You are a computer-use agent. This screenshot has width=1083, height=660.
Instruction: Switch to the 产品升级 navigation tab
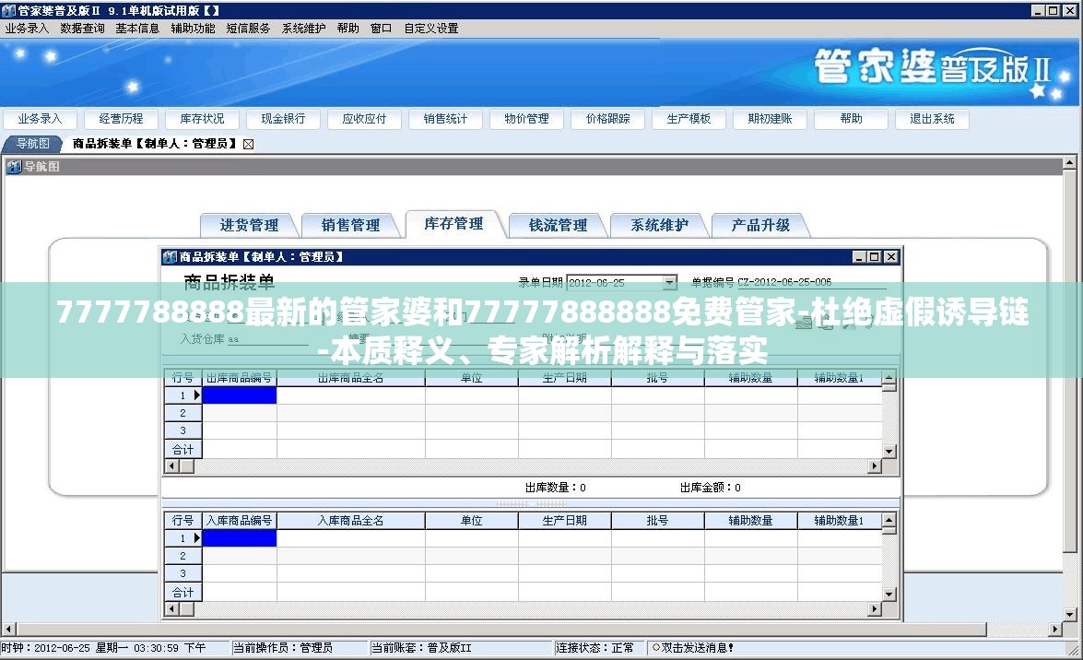coord(760,225)
